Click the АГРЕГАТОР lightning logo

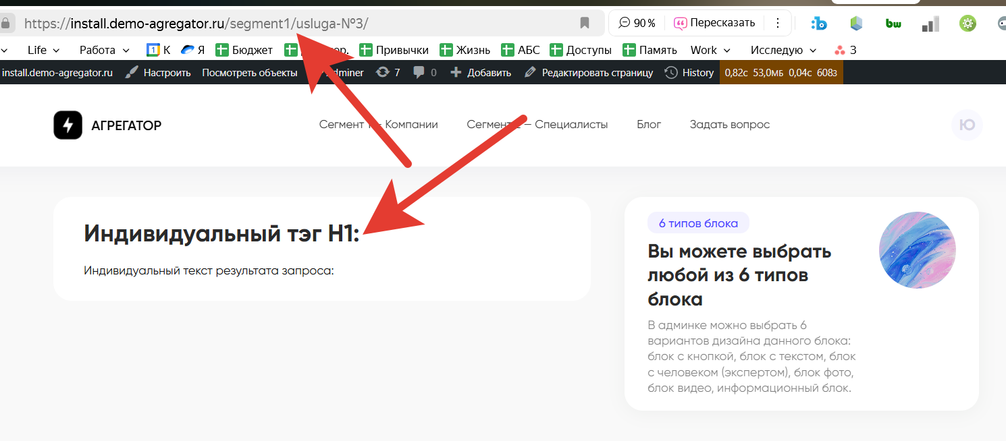pyautogui.click(x=68, y=125)
